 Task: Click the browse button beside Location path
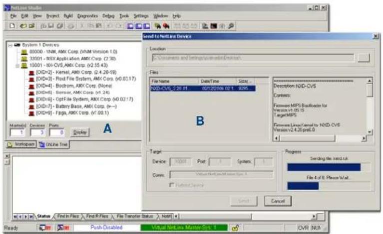364,58
